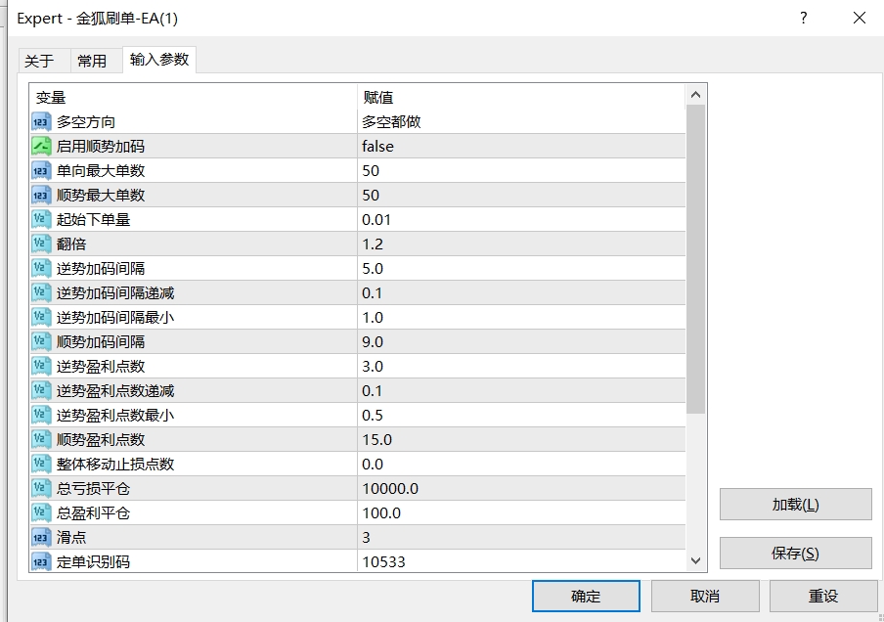884x622 pixels.
Task: Click the icon beside 定单识别码
Action: click(x=41, y=562)
